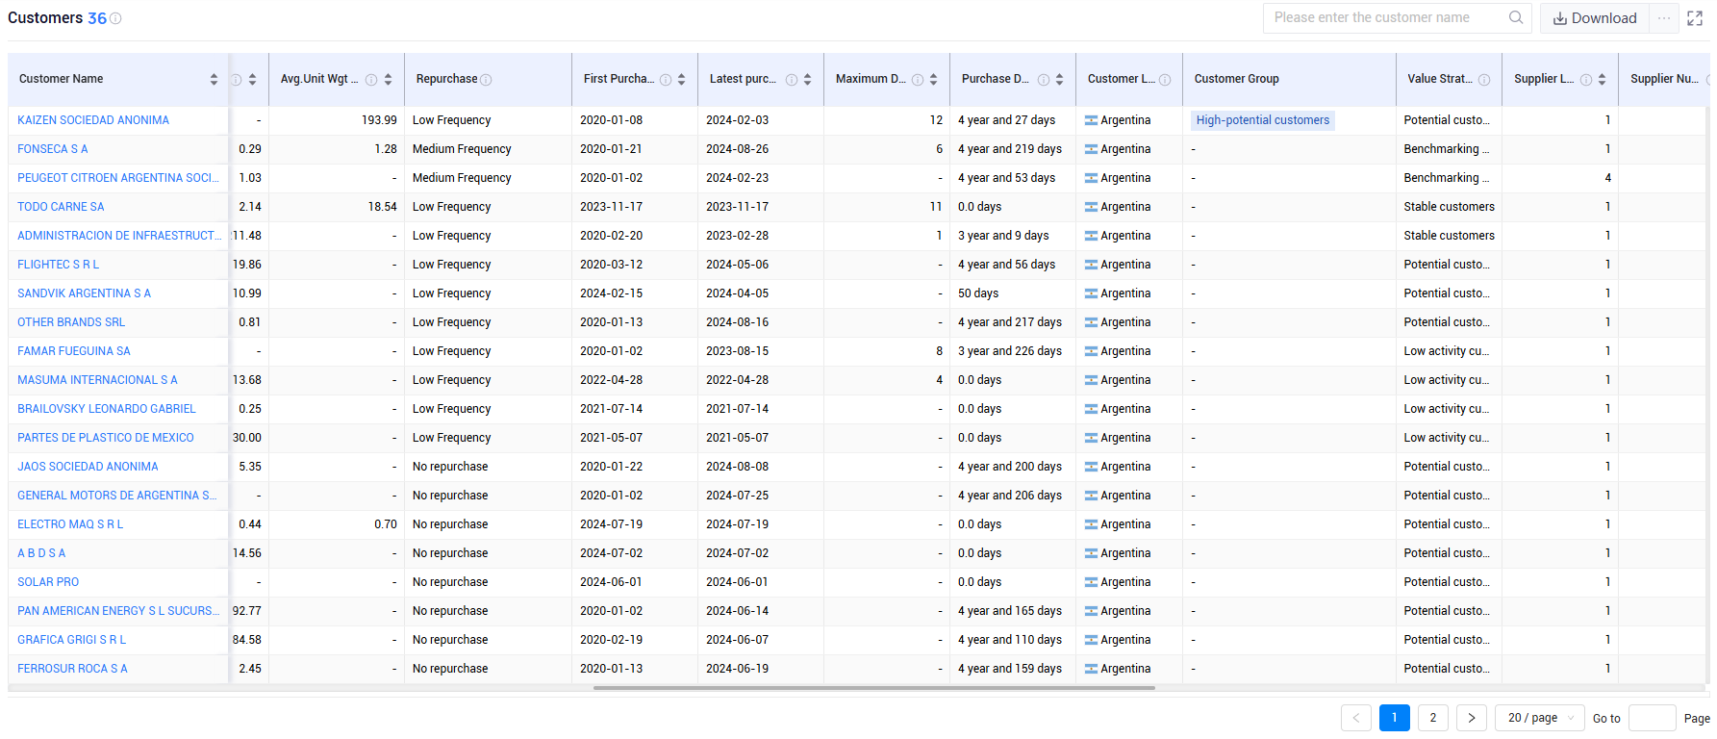
Task: Click the Go to page number field
Action: click(1653, 718)
